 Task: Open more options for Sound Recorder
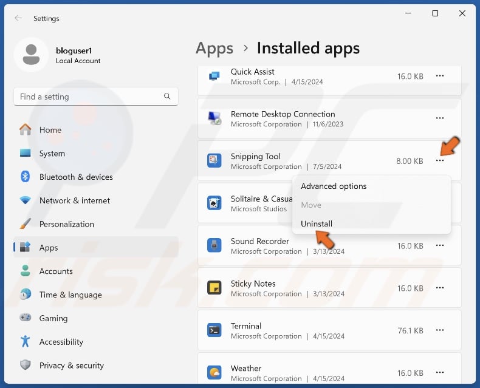[x=440, y=245]
